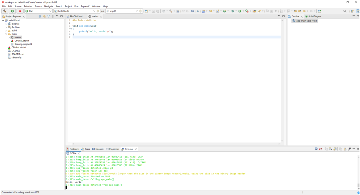The height and width of the screenshot is (195, 360).
Task: Click the terminal vertical scrollbar
Action: (358, 185)
